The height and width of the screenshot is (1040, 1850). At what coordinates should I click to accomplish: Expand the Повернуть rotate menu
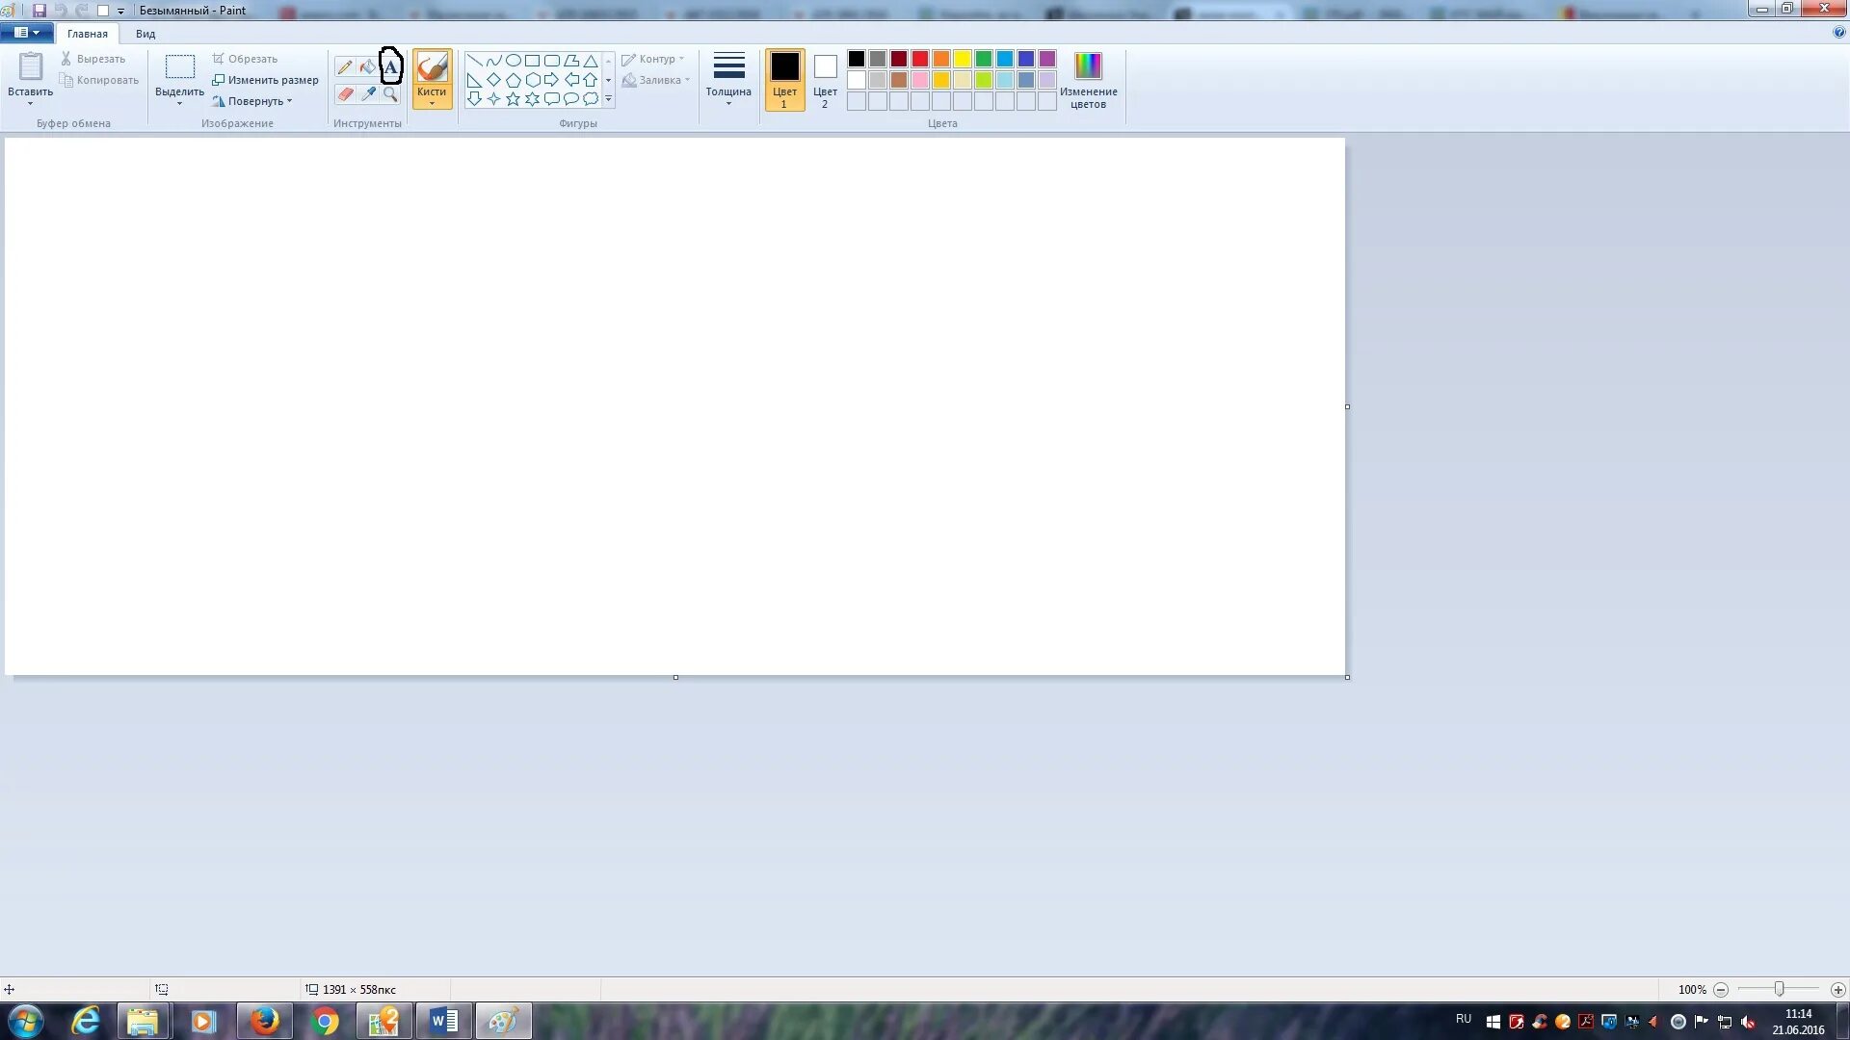pyautogui.click(x=251, y=101)
